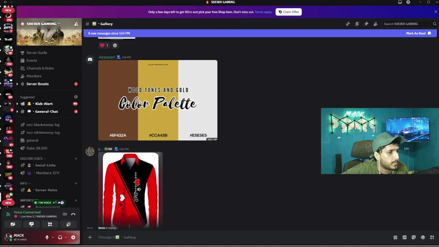Screen dimensions: 439x247
Task: Open the Wood Tones and Gold palette image
Action: (158, 101)
